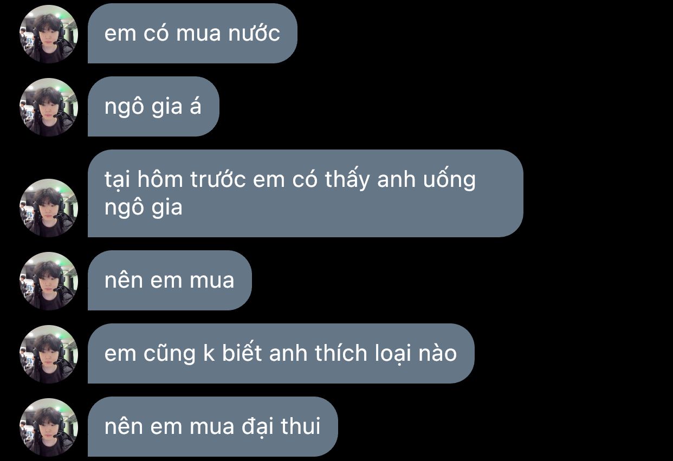673x461 pixels.
Task: Open avatar next to "em cũng k biết" message
Action: coord(49,354)
